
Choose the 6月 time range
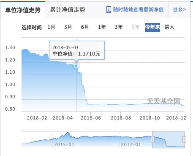[x=85, y=27]
